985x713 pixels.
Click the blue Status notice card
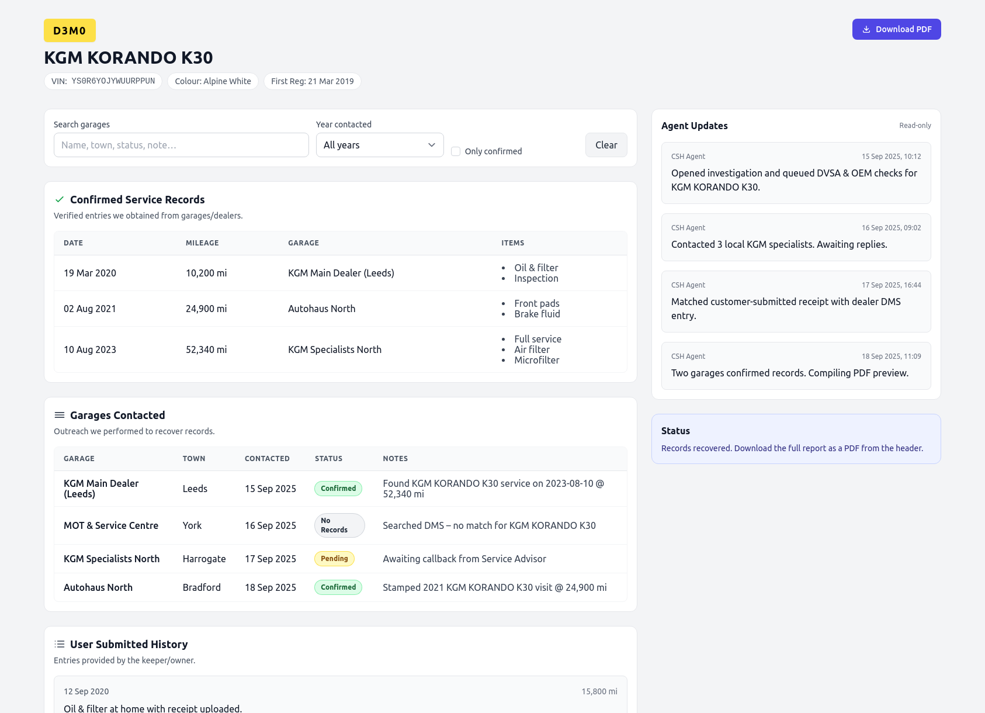click(x=795, y=438)
